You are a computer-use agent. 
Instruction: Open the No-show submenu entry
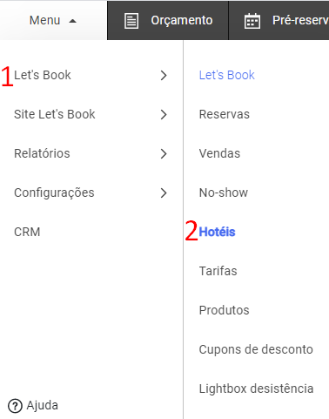[x=224, y=193]
